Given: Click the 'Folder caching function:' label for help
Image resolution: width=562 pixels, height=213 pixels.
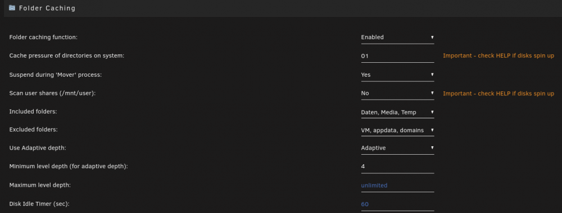Looking at the screenshot, I should (x=43, y=37).
